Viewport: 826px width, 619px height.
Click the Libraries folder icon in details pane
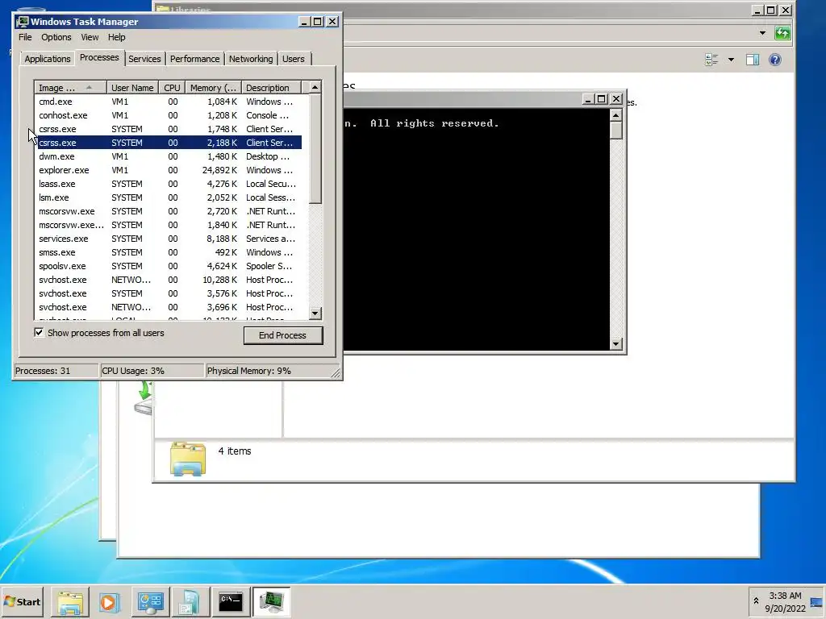coord(188,459)
